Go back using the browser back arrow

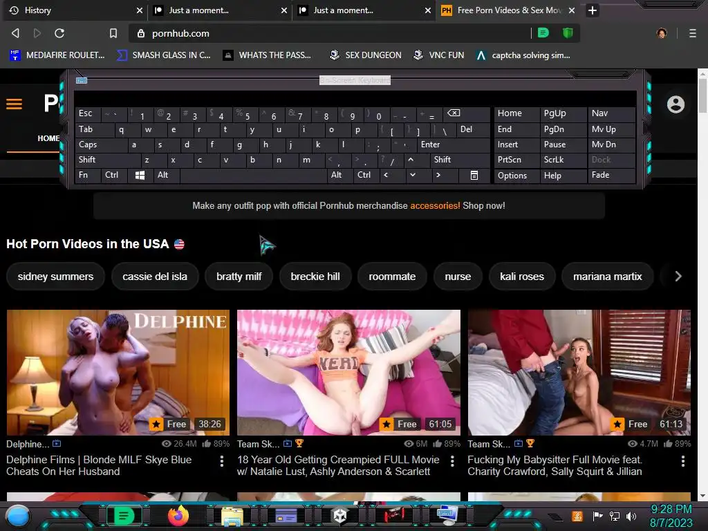coord(15,33)
